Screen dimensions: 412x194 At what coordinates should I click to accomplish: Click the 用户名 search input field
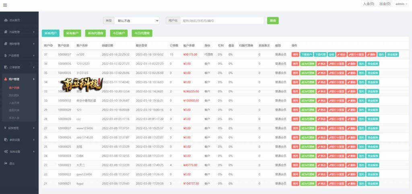[x=221, y=20]
